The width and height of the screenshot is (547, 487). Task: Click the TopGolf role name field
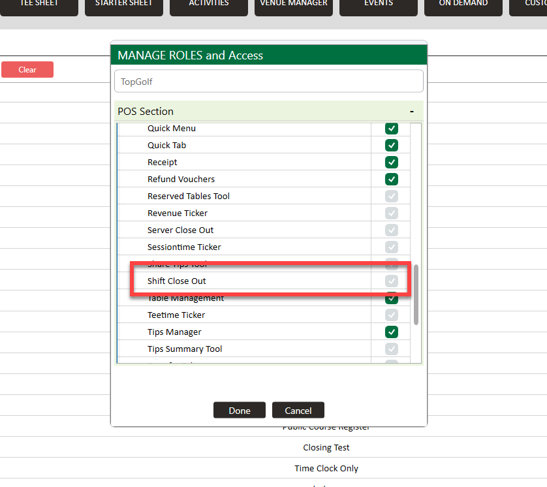(268, 82)
